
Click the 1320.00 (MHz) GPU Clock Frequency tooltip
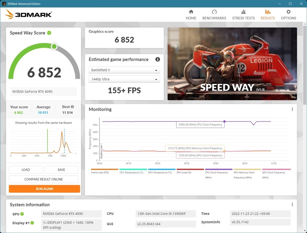click(x=200, y=155)
